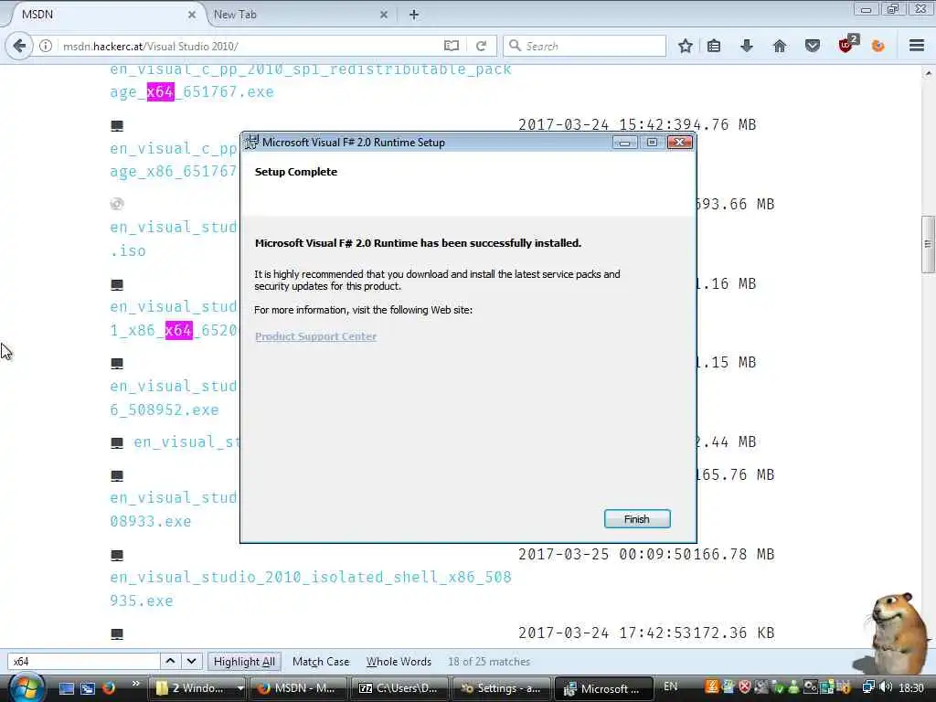
Task: Click scrollbar up arrow on page
Action: 928,73
